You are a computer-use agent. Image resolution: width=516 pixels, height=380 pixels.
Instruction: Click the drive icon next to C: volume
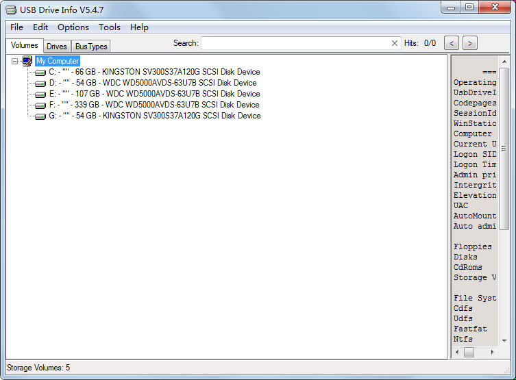(x=40, y=73)
